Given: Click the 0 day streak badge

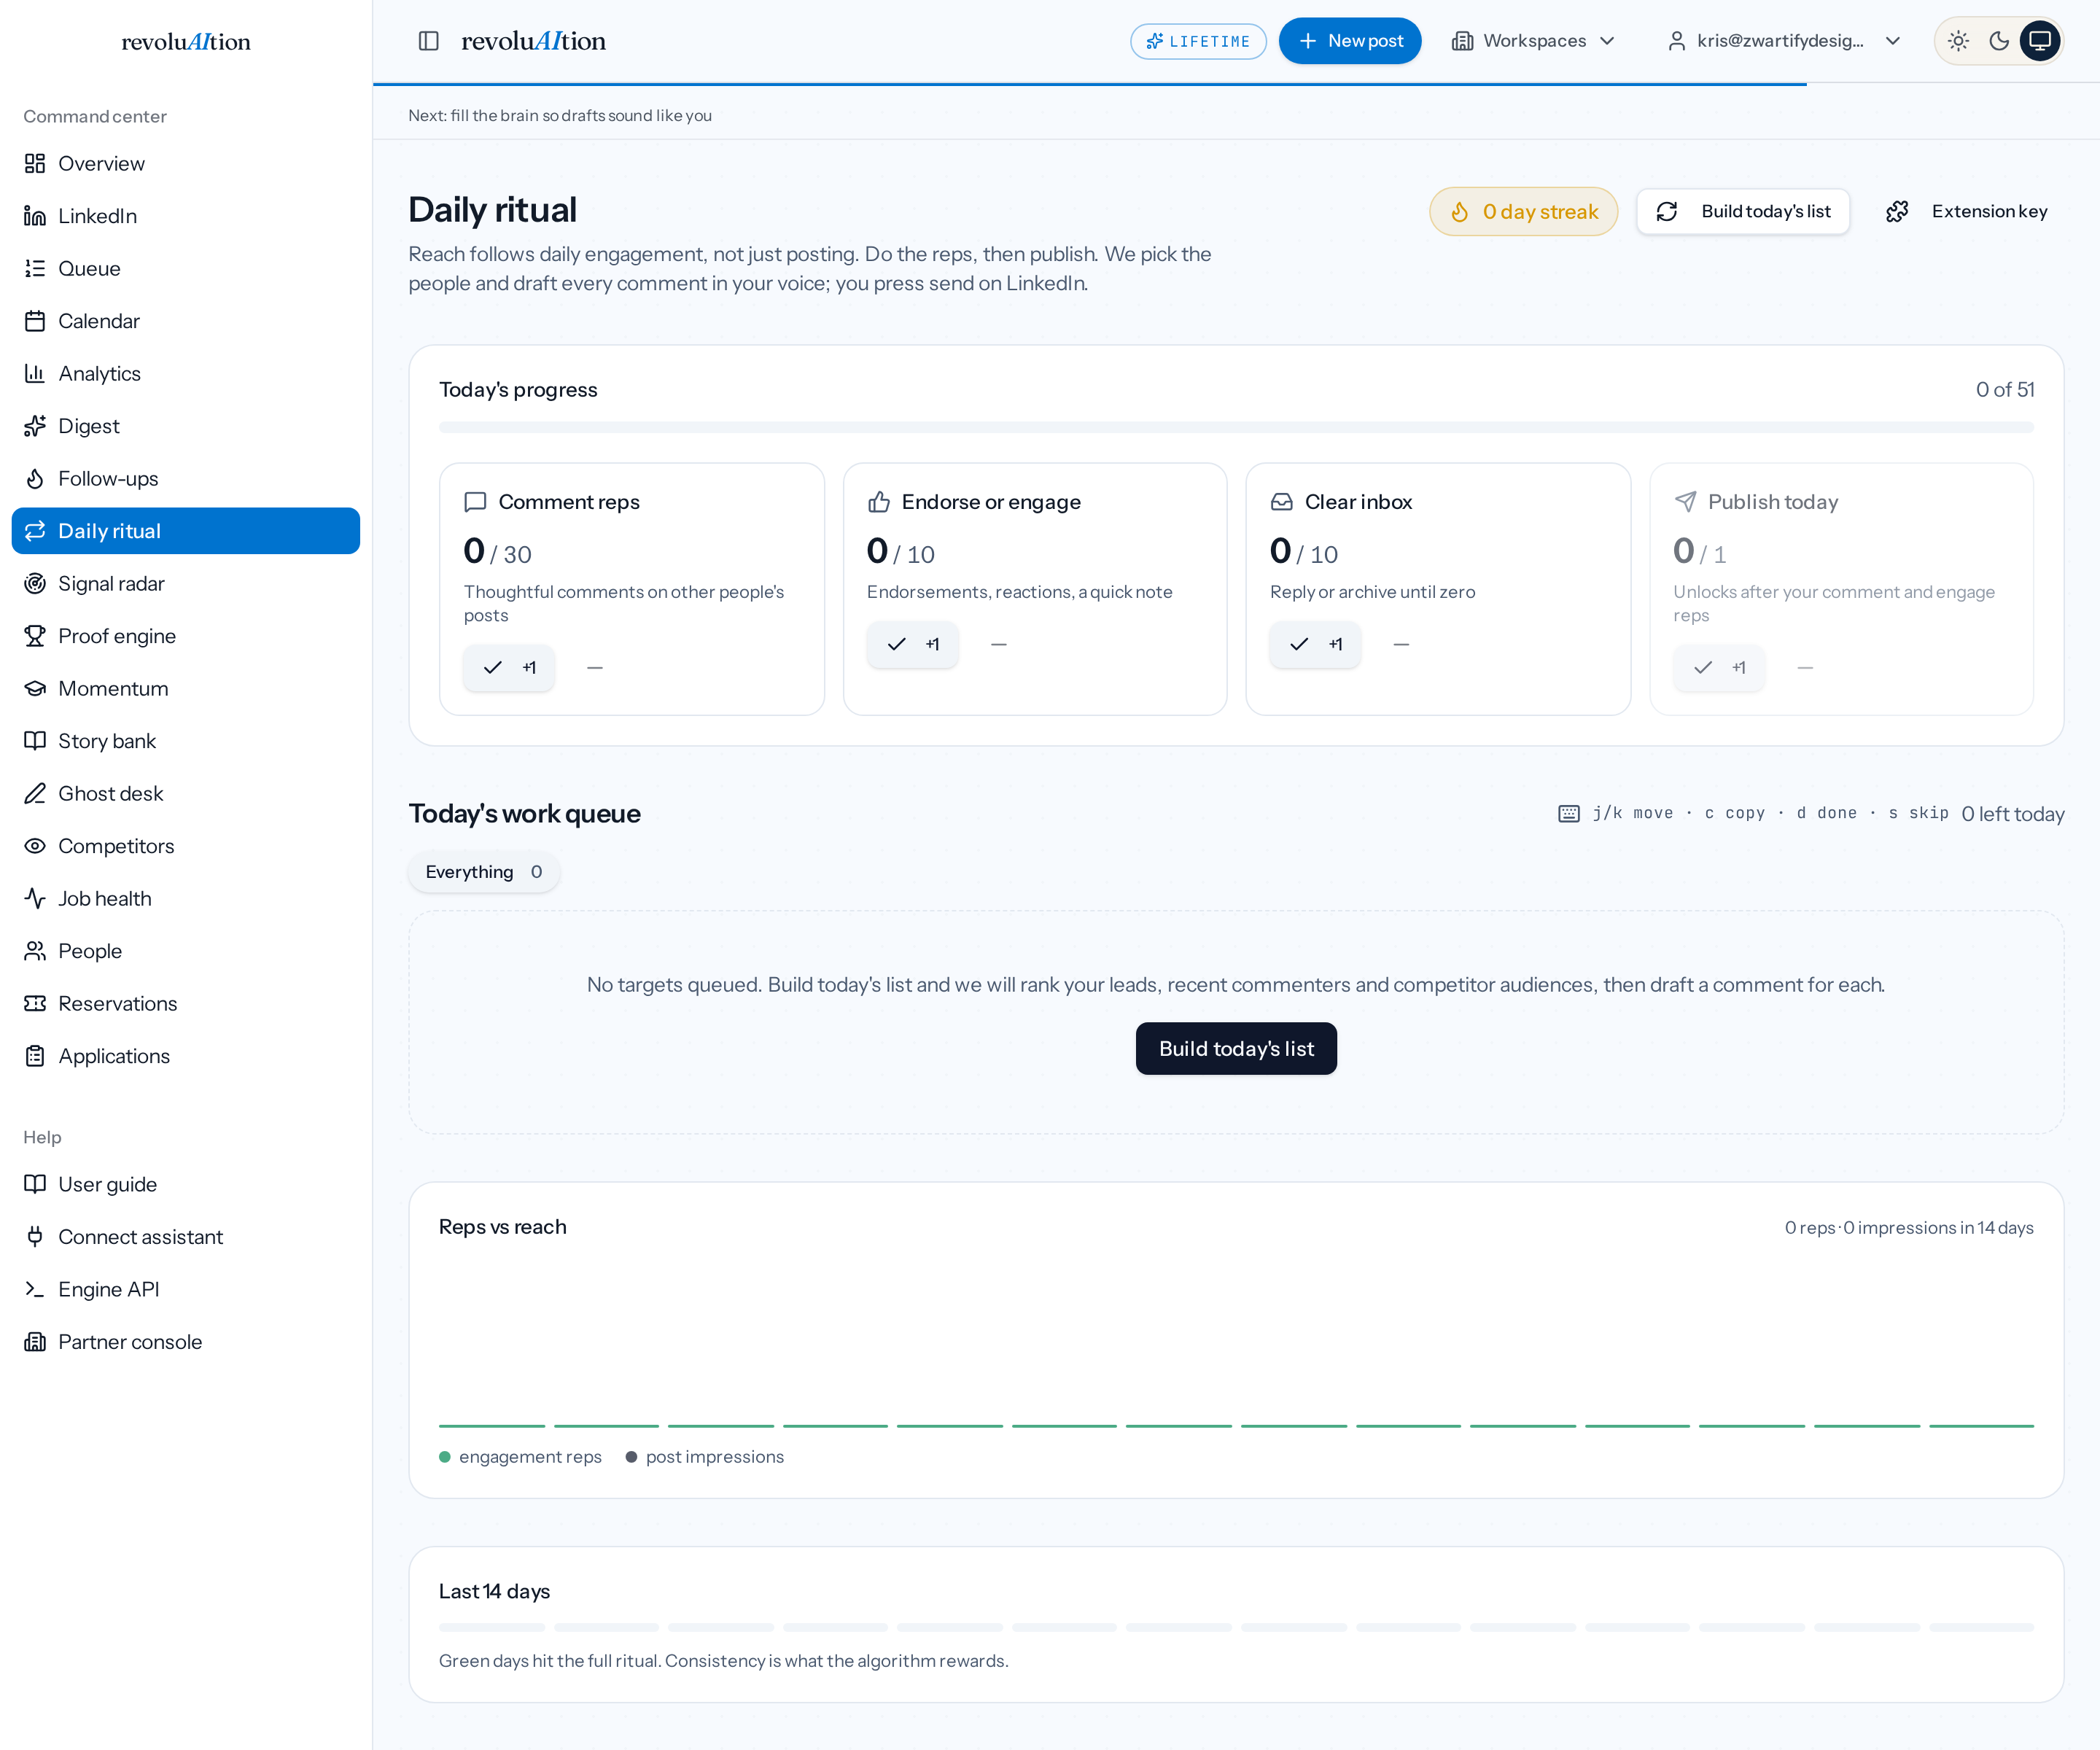Looking at the screenshot, I should point(1523,211).
